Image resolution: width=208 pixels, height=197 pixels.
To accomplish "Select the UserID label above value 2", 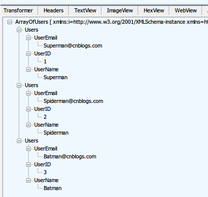I will pyautogui.click(x=43, y=109).
